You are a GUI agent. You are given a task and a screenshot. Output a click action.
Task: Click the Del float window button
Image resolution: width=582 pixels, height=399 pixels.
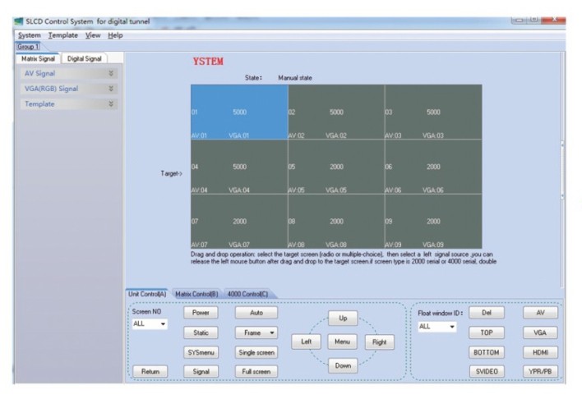point(487,313)
